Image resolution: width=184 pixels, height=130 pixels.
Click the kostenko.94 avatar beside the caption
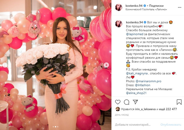pyautogui.click(x=119, y=24)
